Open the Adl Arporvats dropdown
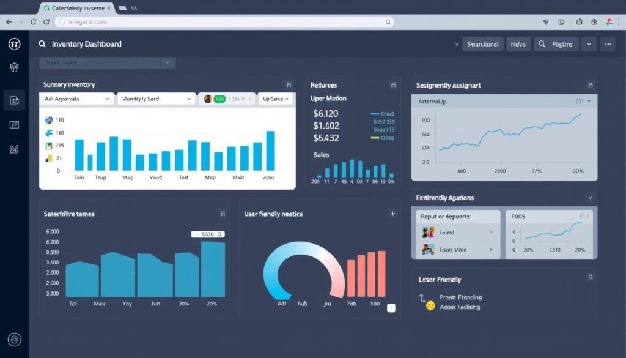Image resolution: width=626 pixels, height=358 pixels. (x=76, y=98)
